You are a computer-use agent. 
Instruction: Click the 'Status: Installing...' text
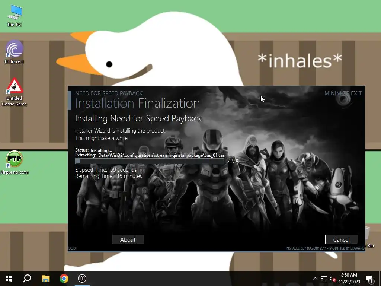[x=93, y=150]
